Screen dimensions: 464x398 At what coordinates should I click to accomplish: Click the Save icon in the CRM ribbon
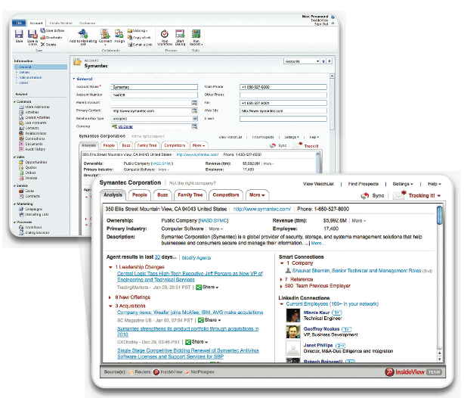19,34
